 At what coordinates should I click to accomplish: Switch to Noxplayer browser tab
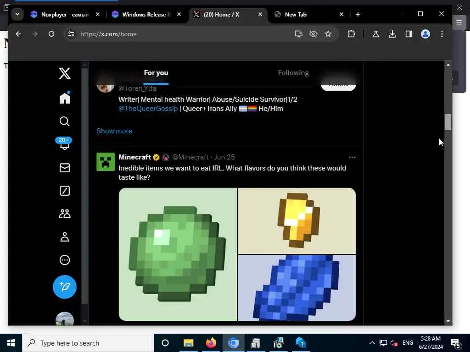(x=64, y=14)
